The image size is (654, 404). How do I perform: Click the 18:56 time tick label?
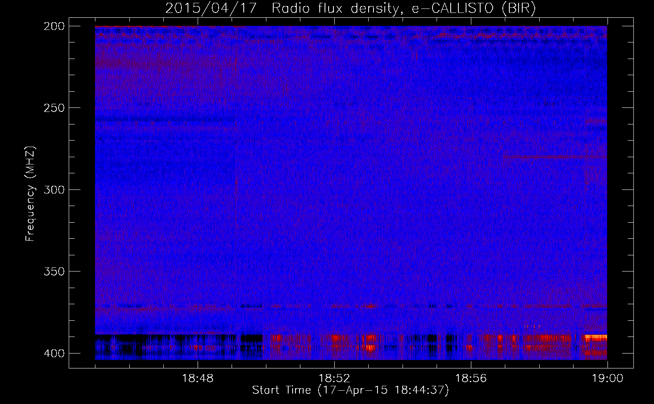pos(471,379)
